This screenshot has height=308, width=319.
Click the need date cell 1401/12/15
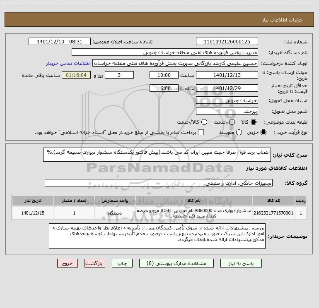(33, 213)
